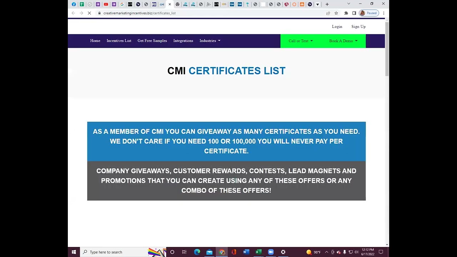This screenshot has width=457, height=257.
Task: Open a new browser tab
Action: [x=327, y=4]
